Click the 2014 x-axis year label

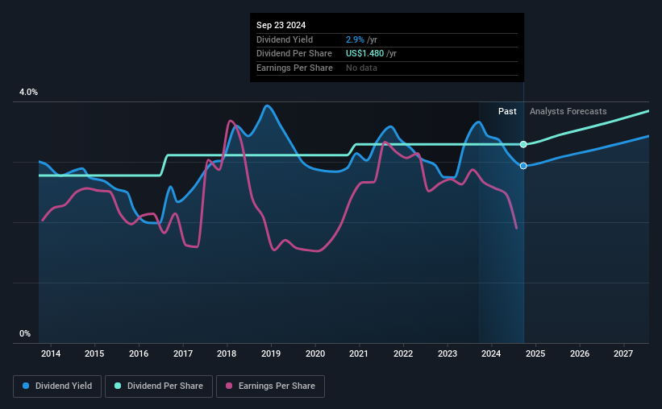51,353
